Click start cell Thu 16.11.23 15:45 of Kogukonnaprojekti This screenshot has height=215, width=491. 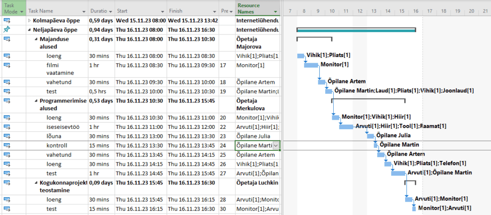click(x=140, y=186)
